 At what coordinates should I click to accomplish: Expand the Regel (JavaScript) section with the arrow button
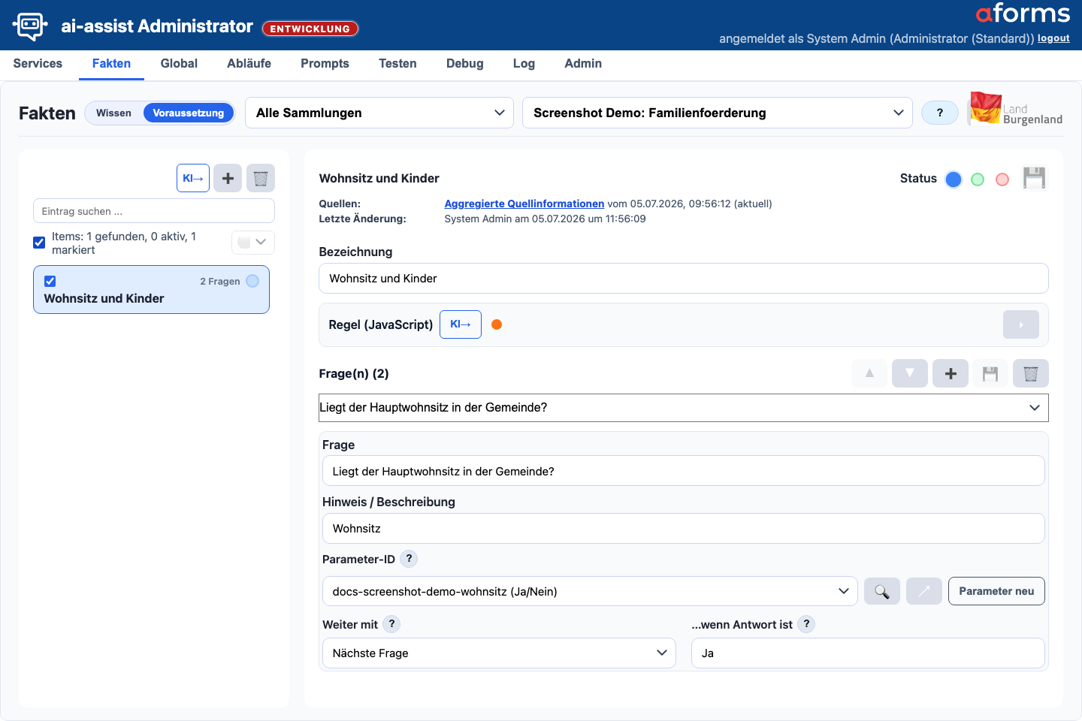(1021, 324)
